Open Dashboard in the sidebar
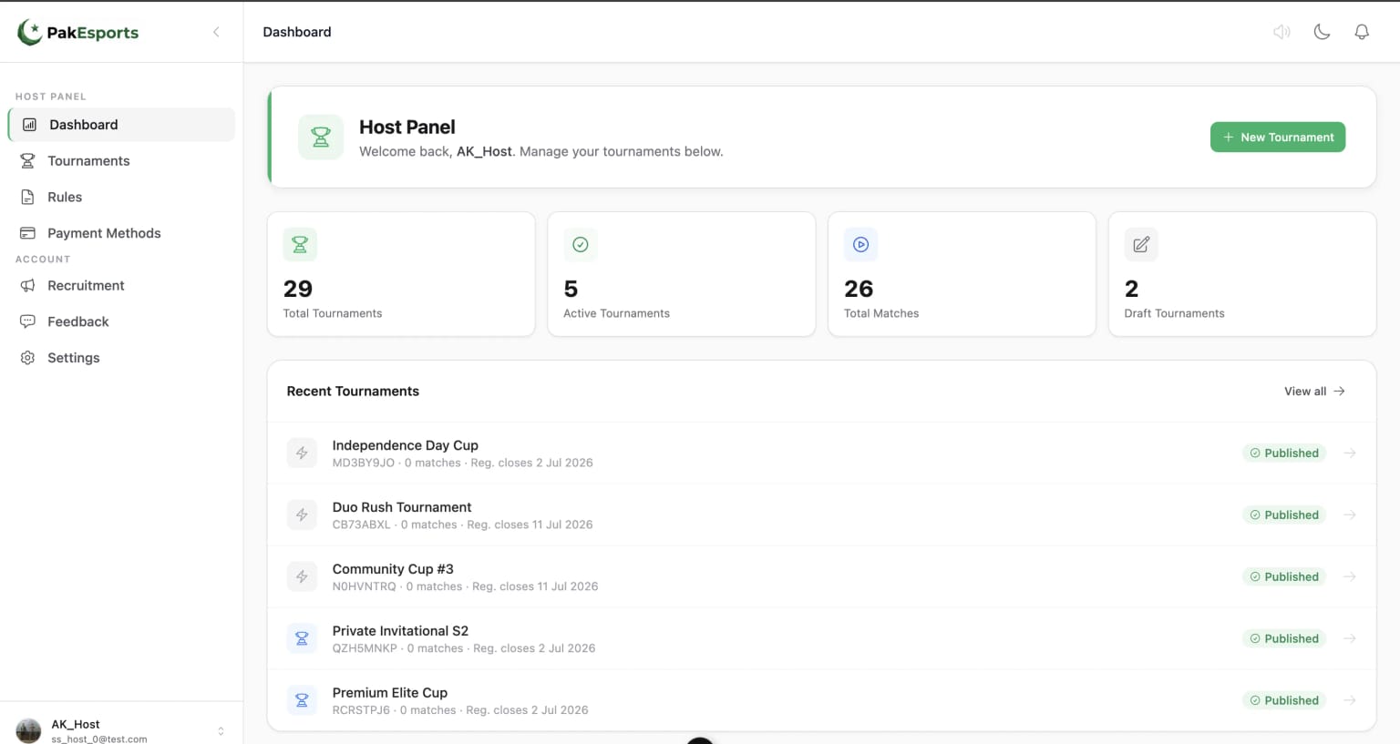Viewport: 1400px width, 744px height. [x=121, y=125]
